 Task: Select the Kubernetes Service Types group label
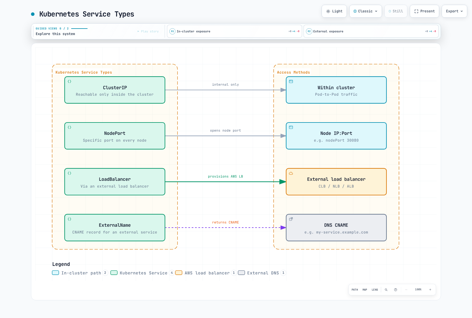point(84,72)
